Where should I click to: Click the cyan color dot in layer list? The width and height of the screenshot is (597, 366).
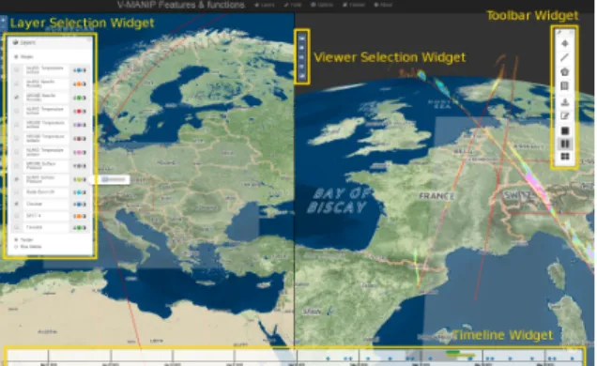click(x=79, y=192)
